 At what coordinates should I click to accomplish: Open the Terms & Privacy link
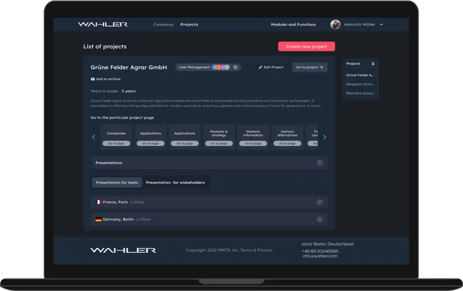coord(256,250)
